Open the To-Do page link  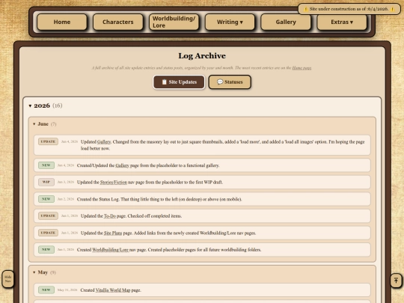coord(110,216)
